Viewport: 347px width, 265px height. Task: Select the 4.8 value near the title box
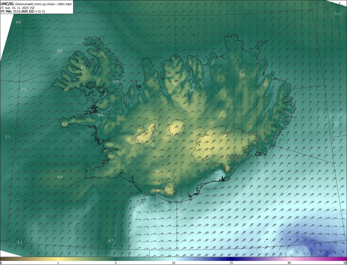(18, 22)
